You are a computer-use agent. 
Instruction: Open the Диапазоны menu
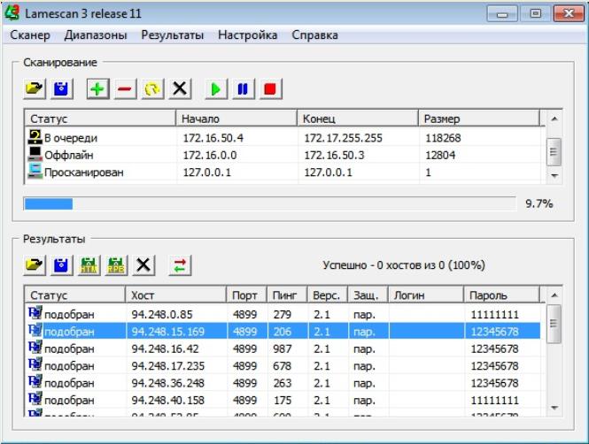[96, 35]
